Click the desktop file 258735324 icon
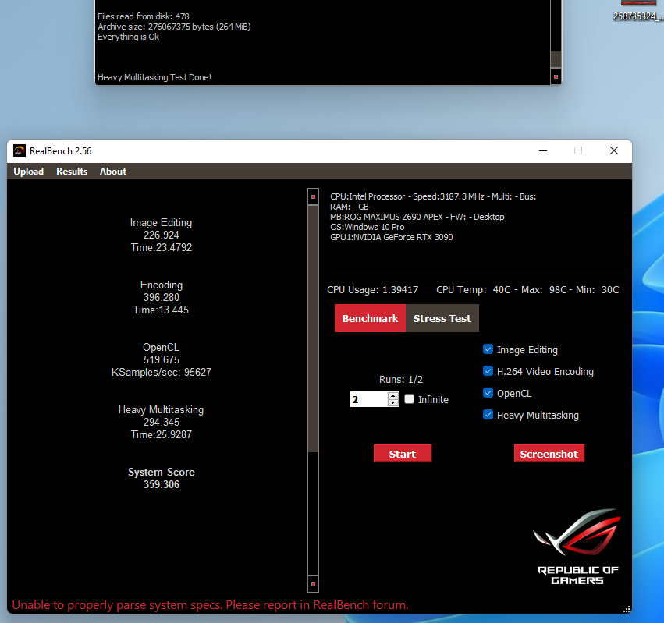The width and height of the screenshot is (664, 623). click(x=638, y=11)
